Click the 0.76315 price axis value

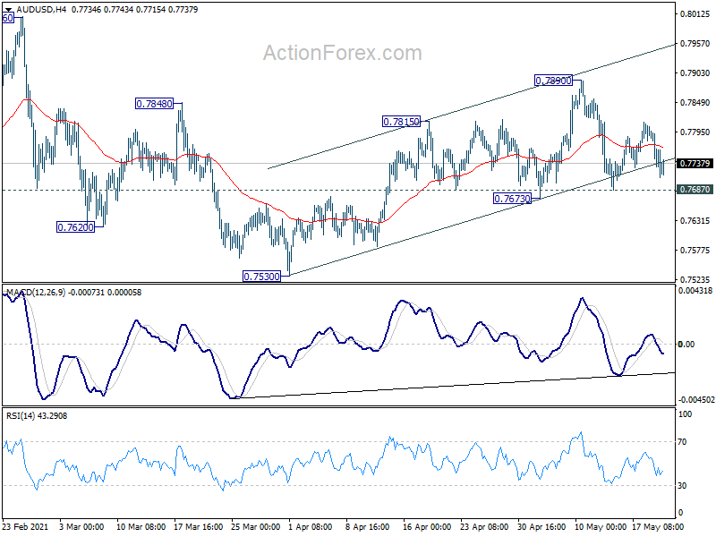pos(695,220)
